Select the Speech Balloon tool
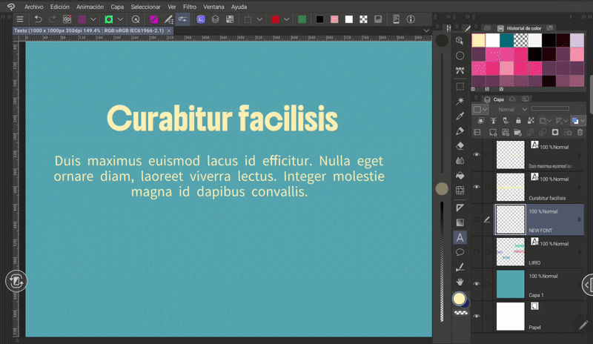593x344 pixels. point(460,252)
